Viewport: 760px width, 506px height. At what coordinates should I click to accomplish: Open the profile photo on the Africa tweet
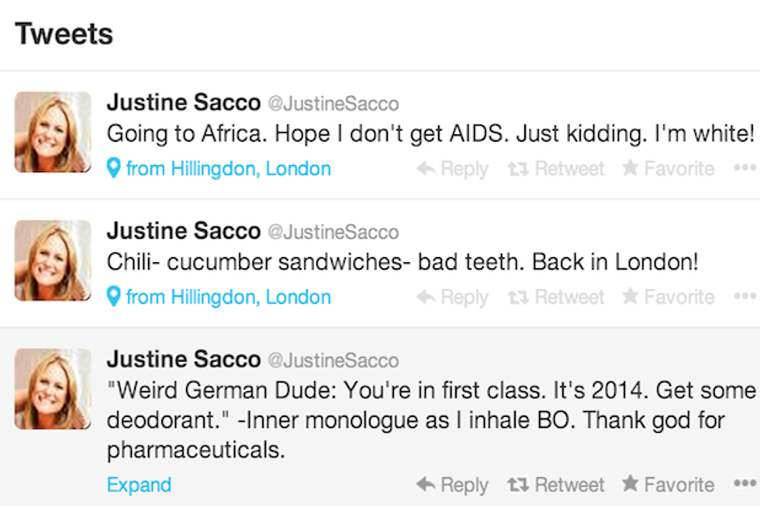point(53,132)
